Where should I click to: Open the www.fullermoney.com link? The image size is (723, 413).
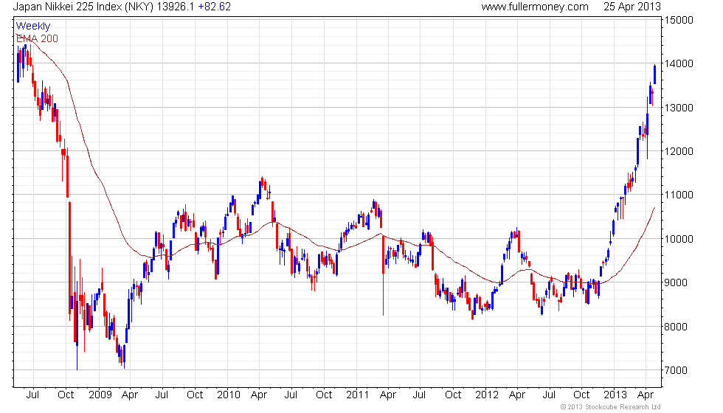(534, 7)
